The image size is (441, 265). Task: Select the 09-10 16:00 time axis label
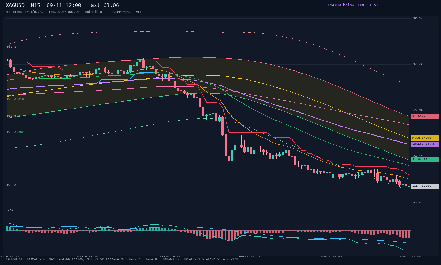(170, 256)
